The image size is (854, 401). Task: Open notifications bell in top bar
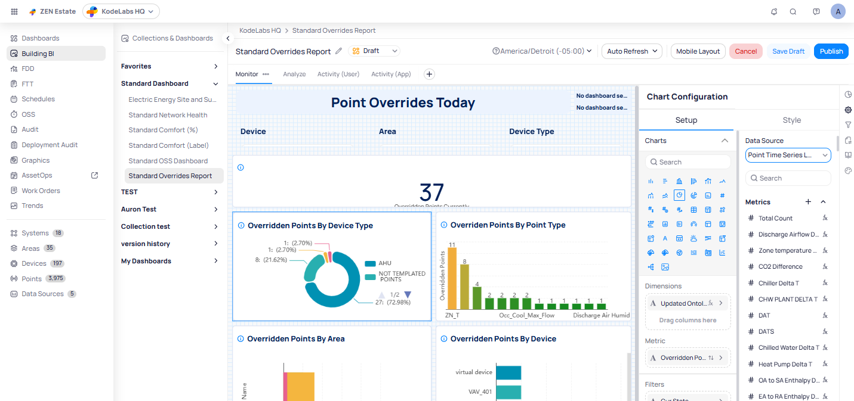pos(774,11)
